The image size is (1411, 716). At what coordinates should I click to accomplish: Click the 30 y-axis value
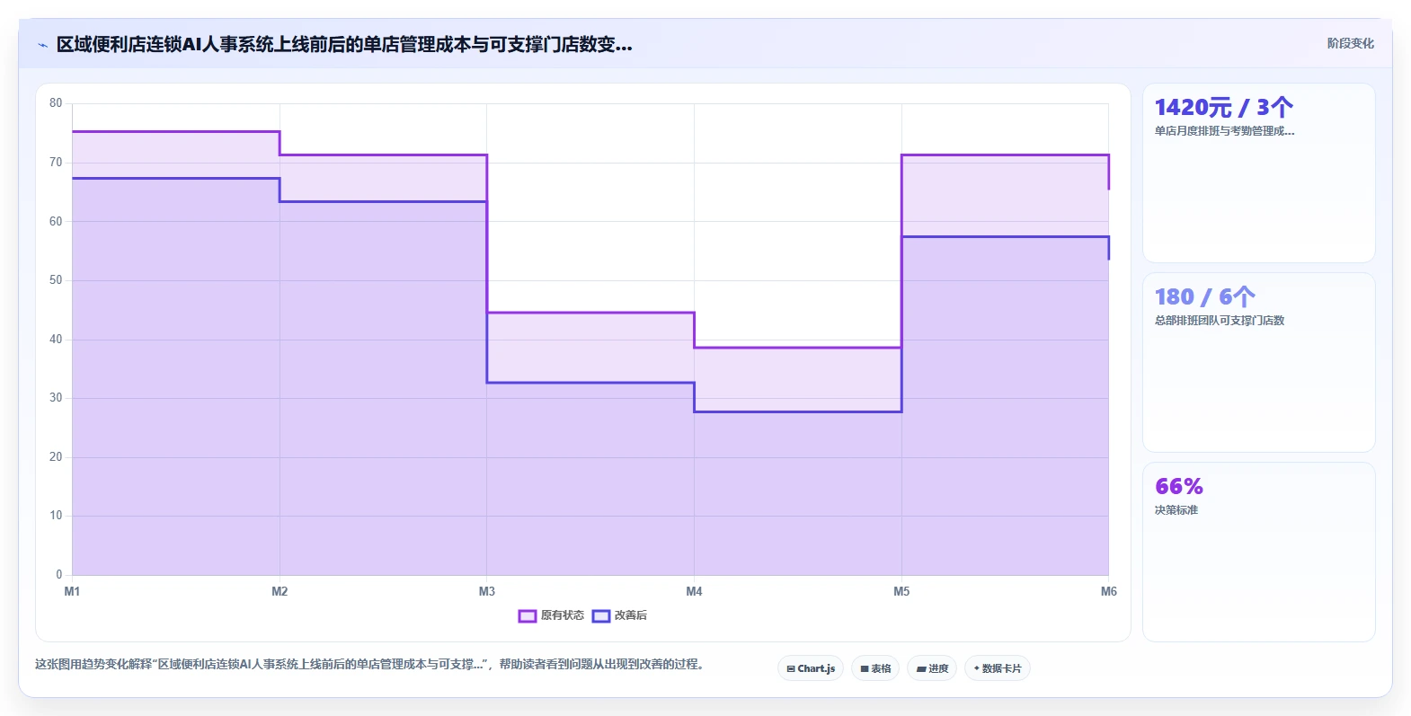tap(56, 398)
